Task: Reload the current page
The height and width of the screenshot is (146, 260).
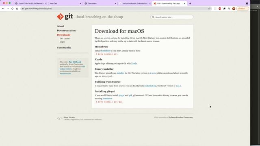Action: (x=13, y=9)
